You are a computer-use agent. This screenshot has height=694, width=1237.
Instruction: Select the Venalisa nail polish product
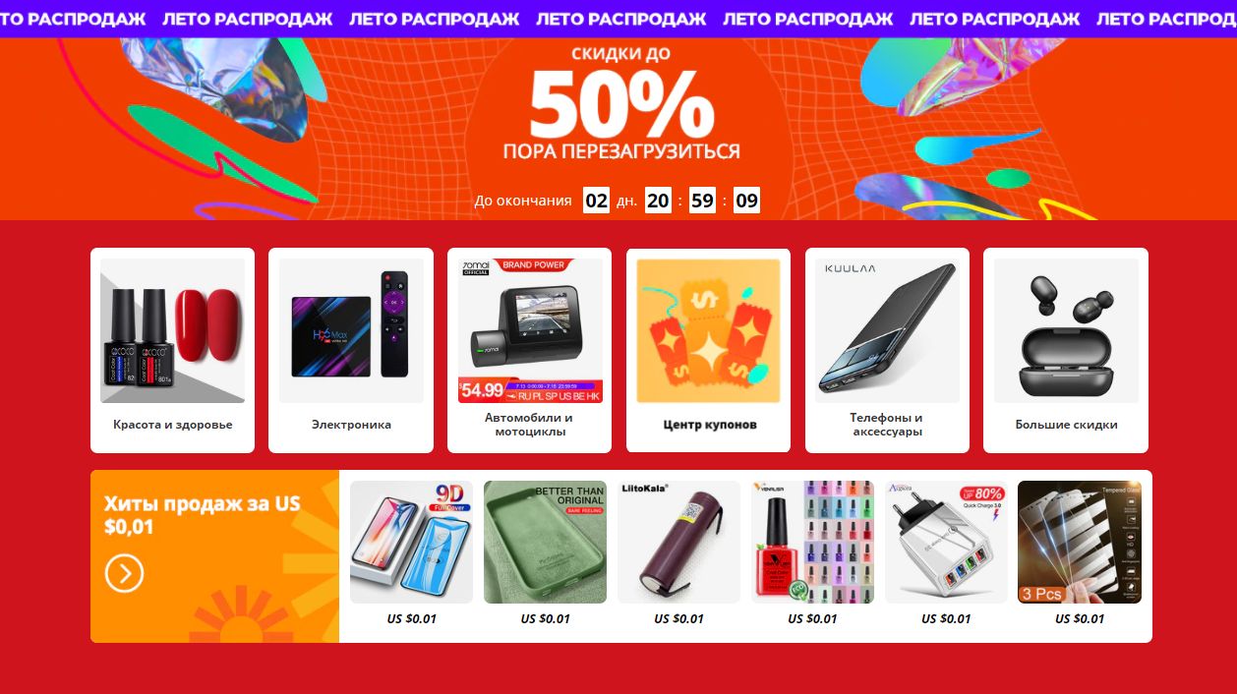812,542
